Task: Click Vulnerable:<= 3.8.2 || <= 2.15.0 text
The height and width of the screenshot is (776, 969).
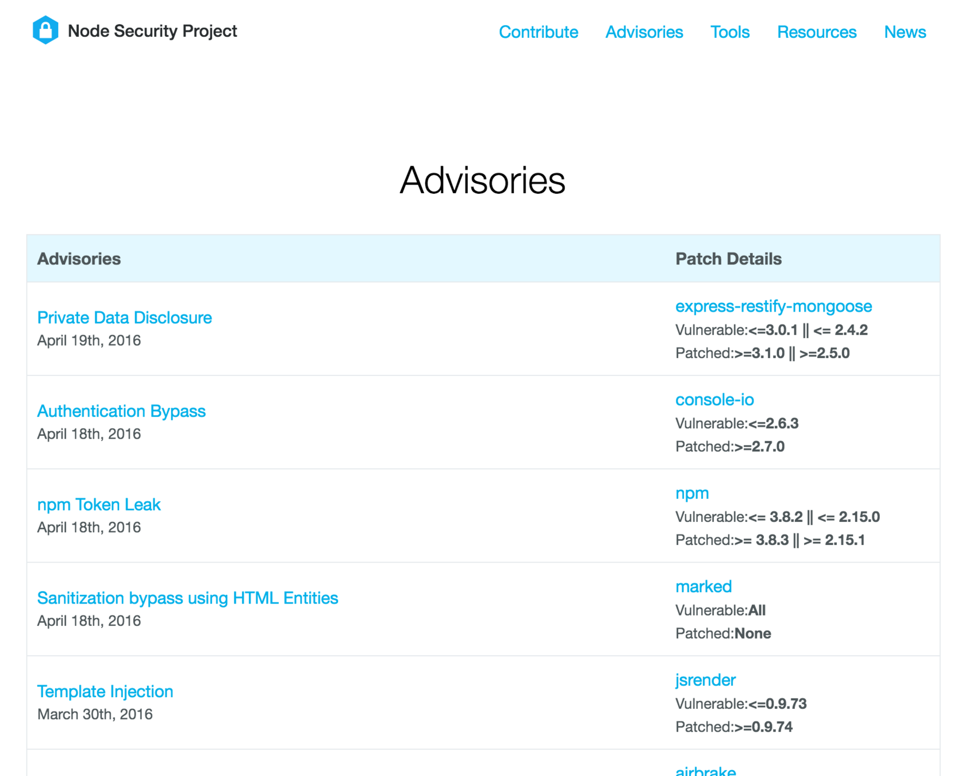Action: click(x=778, y=517)
